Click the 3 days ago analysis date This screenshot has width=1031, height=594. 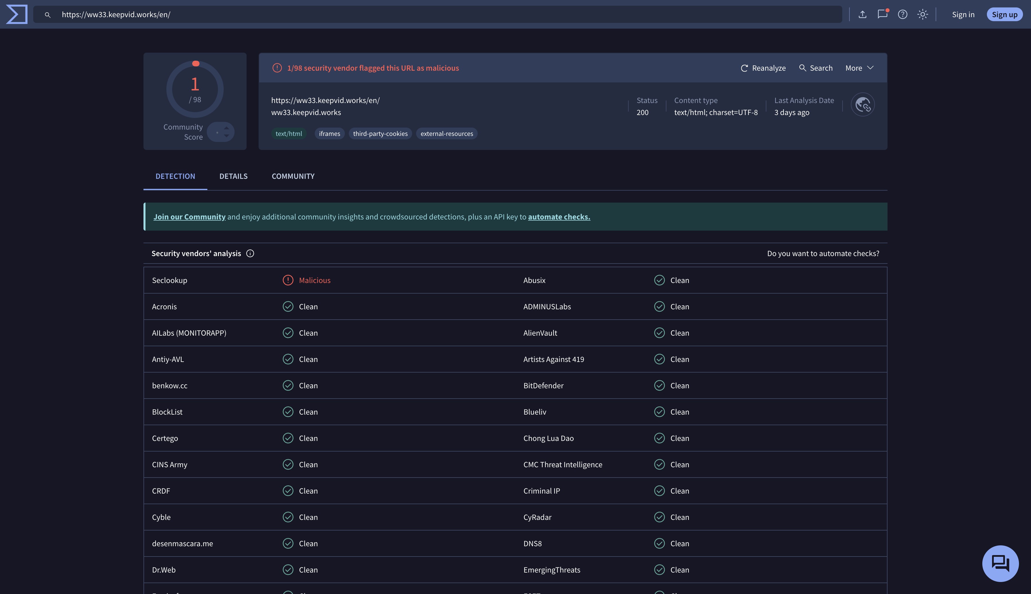tap(792, 112)
